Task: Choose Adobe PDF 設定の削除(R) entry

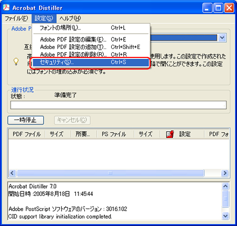Action: [91, 55]
